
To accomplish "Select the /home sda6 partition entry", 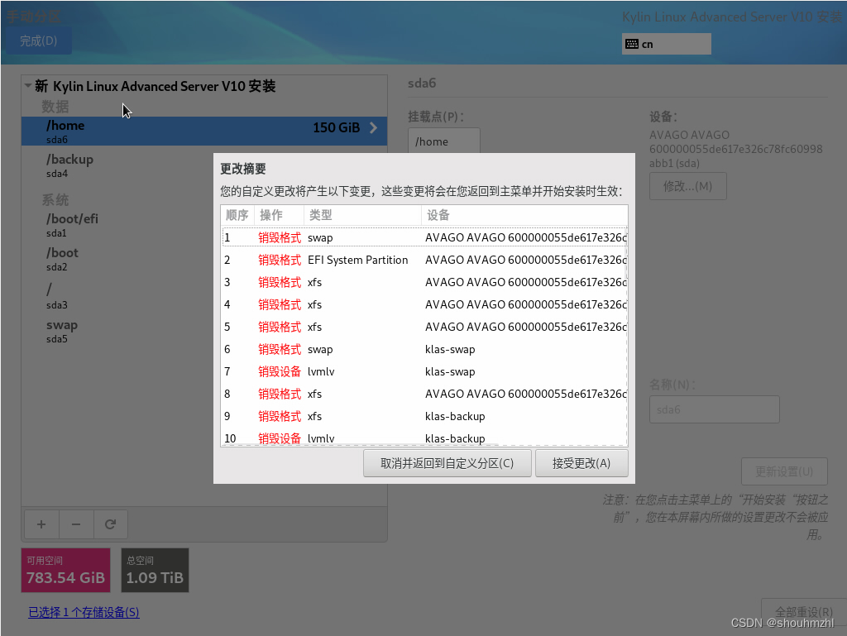I will pyautogui.click(x=204, y=132).
